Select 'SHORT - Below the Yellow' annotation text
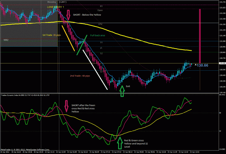The height and width of the screenshot is (154, 226). [87, 15]
